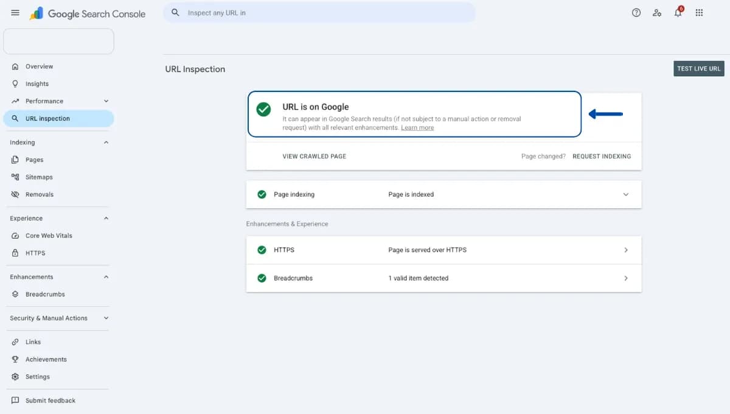This screenshot has height=414, width=730.
Task: Open the Help question mark icon
Action: (x=636, y=13)
